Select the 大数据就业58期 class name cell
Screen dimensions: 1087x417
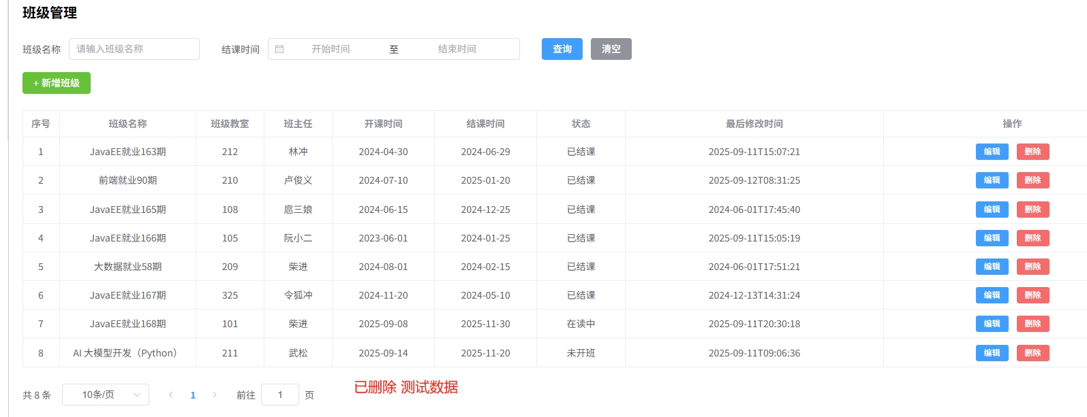pos(128,267)
